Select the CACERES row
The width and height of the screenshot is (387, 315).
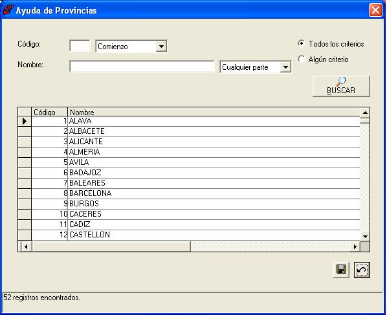tap(189, 214)
